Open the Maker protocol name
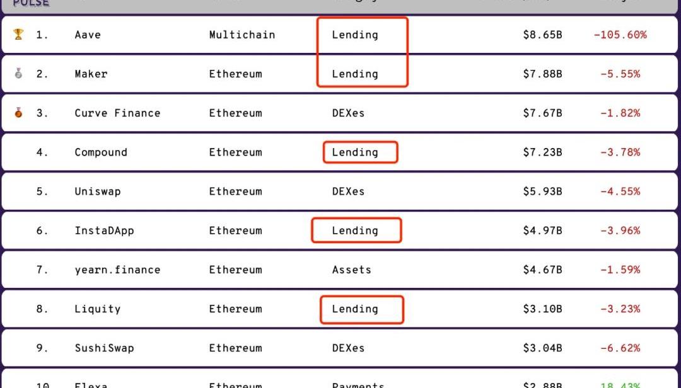The image size is (681, 388). pos(91,74)
